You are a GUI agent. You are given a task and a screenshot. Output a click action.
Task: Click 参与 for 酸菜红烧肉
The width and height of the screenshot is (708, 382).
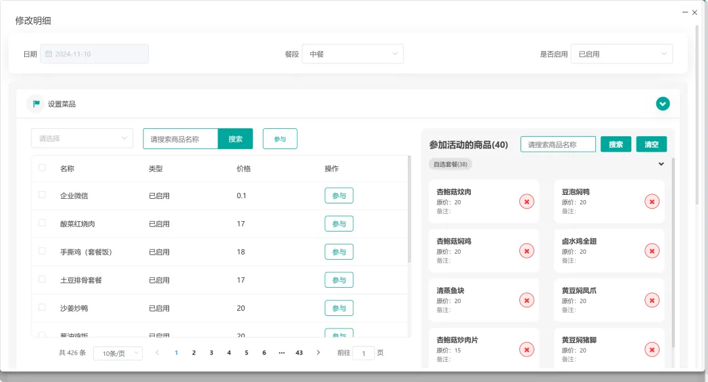[x=339, y=224]
